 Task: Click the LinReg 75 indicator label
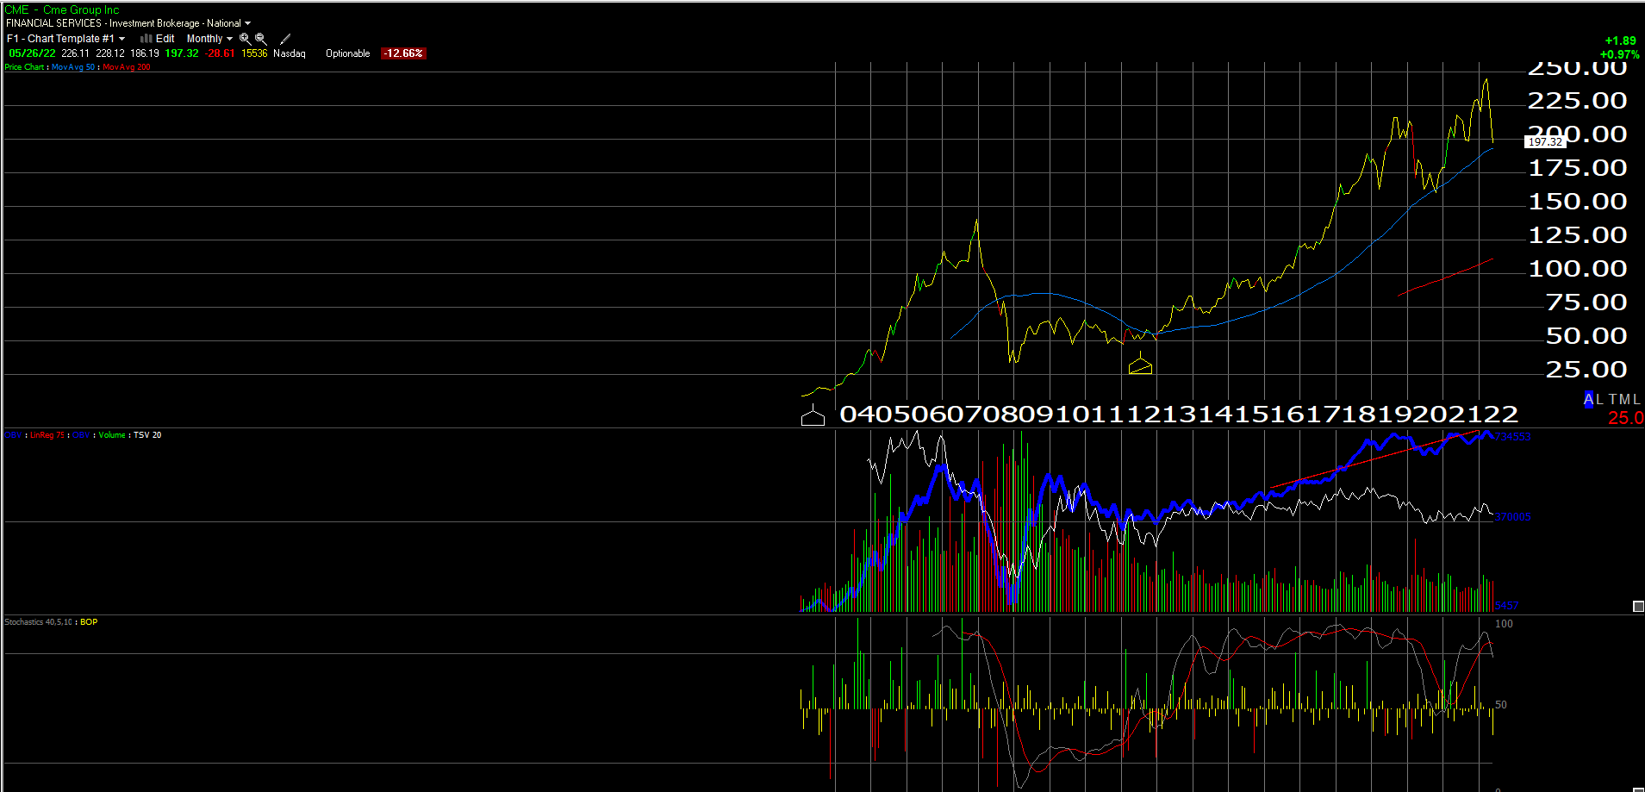[x=47, y=435]
